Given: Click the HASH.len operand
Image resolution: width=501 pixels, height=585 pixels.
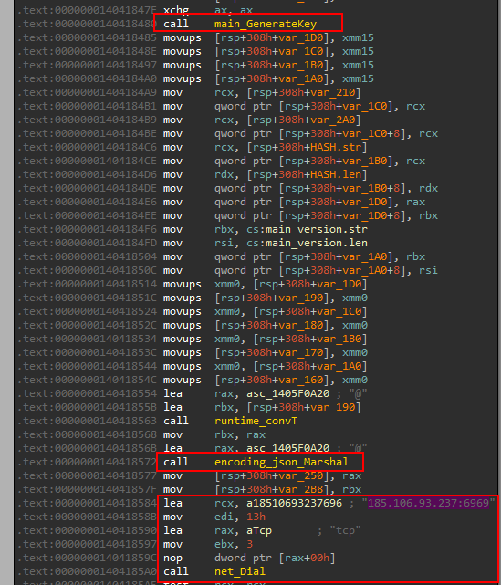Looking at the screenshot, I should 335,174.
